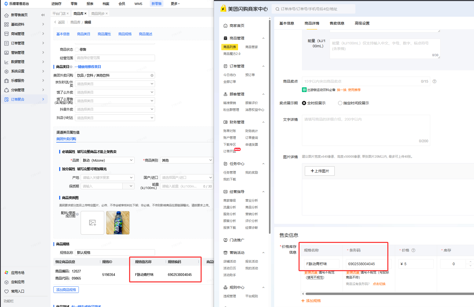474x307 pixels.
Task: Click the 新零售首页 home icon
Action: 7,15
